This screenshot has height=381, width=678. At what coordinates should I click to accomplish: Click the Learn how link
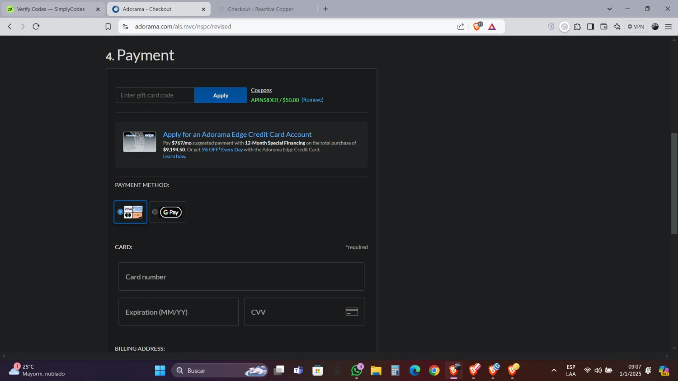coord(174,156)
